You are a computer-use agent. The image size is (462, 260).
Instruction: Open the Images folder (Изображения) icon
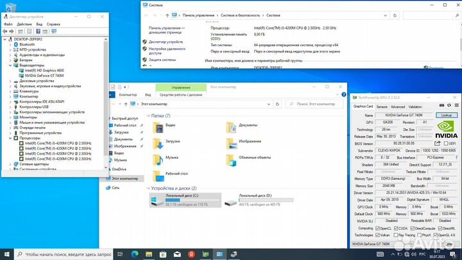pyautogui.click(x=231, y=144)
